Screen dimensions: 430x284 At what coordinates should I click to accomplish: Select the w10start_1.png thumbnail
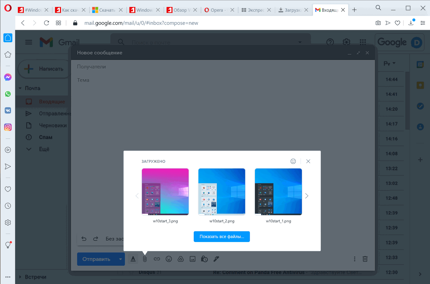[278, 192]
